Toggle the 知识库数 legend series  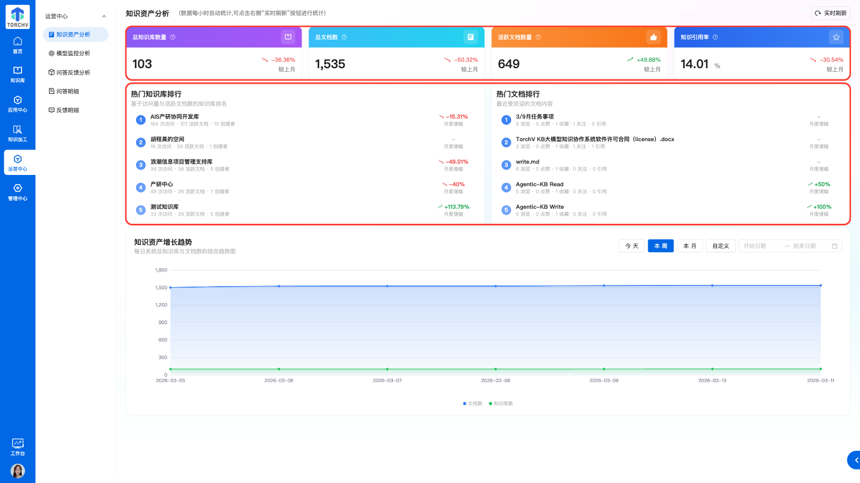(x=500, y=404)
